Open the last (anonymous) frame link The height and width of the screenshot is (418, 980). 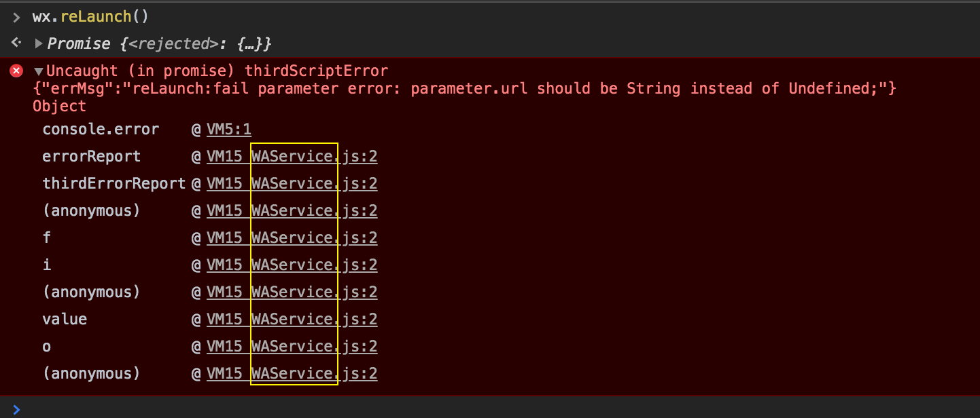(x=292, y=374)
